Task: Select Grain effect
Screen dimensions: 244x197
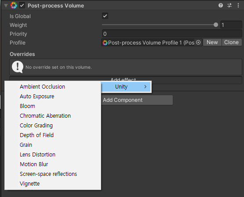Action: click(53, 145)
